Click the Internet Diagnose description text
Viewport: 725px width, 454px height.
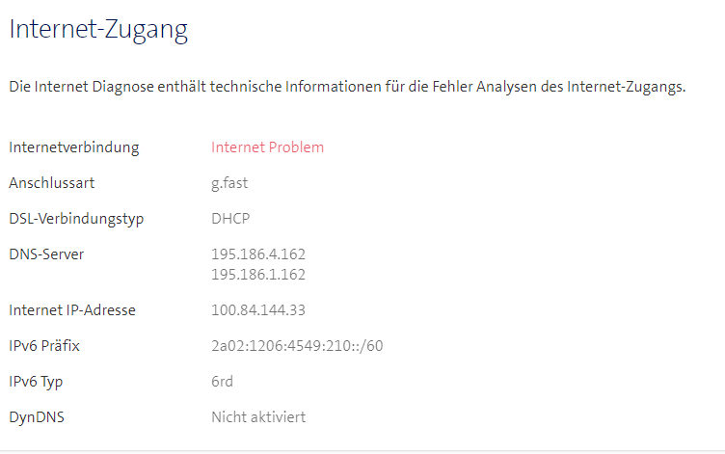[x=346, y=88]
